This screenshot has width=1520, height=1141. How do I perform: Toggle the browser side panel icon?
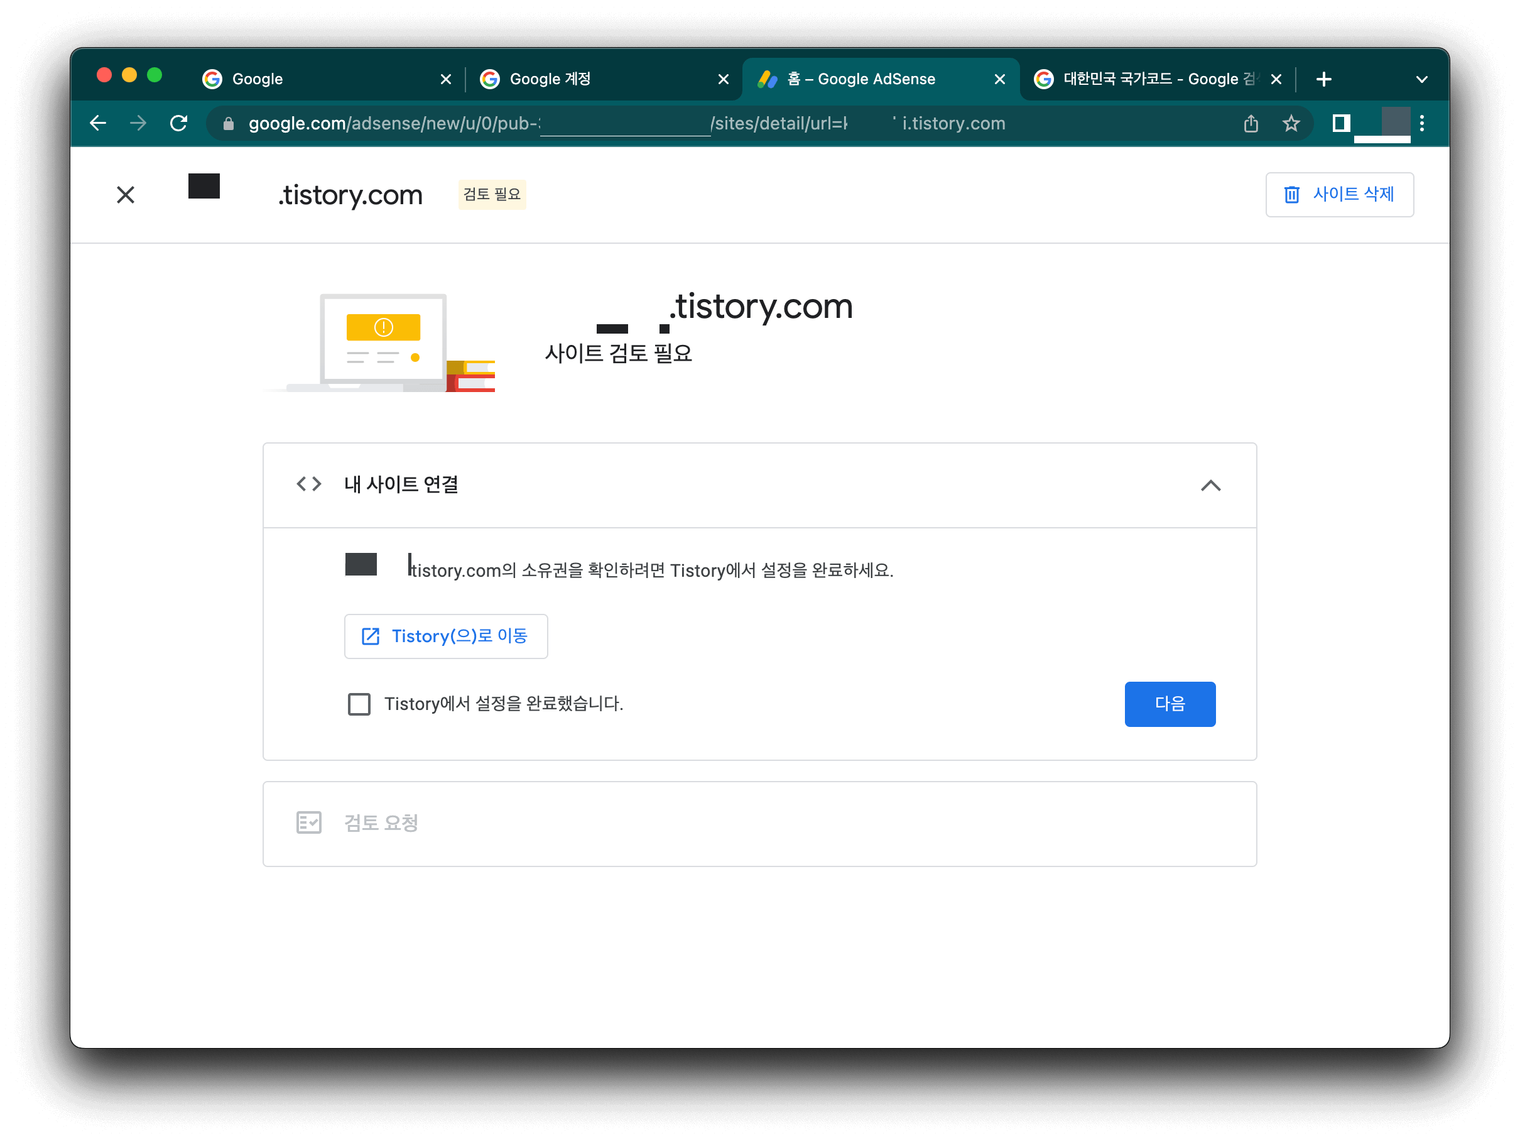1340,123
